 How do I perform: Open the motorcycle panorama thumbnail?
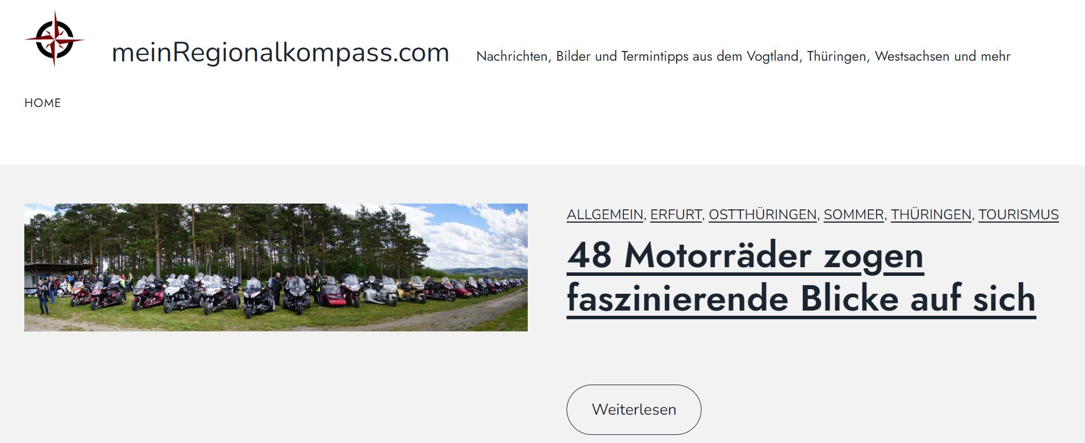coord(276,267)
